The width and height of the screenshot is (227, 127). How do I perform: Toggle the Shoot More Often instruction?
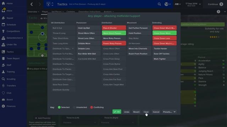(x=89, y=33)
